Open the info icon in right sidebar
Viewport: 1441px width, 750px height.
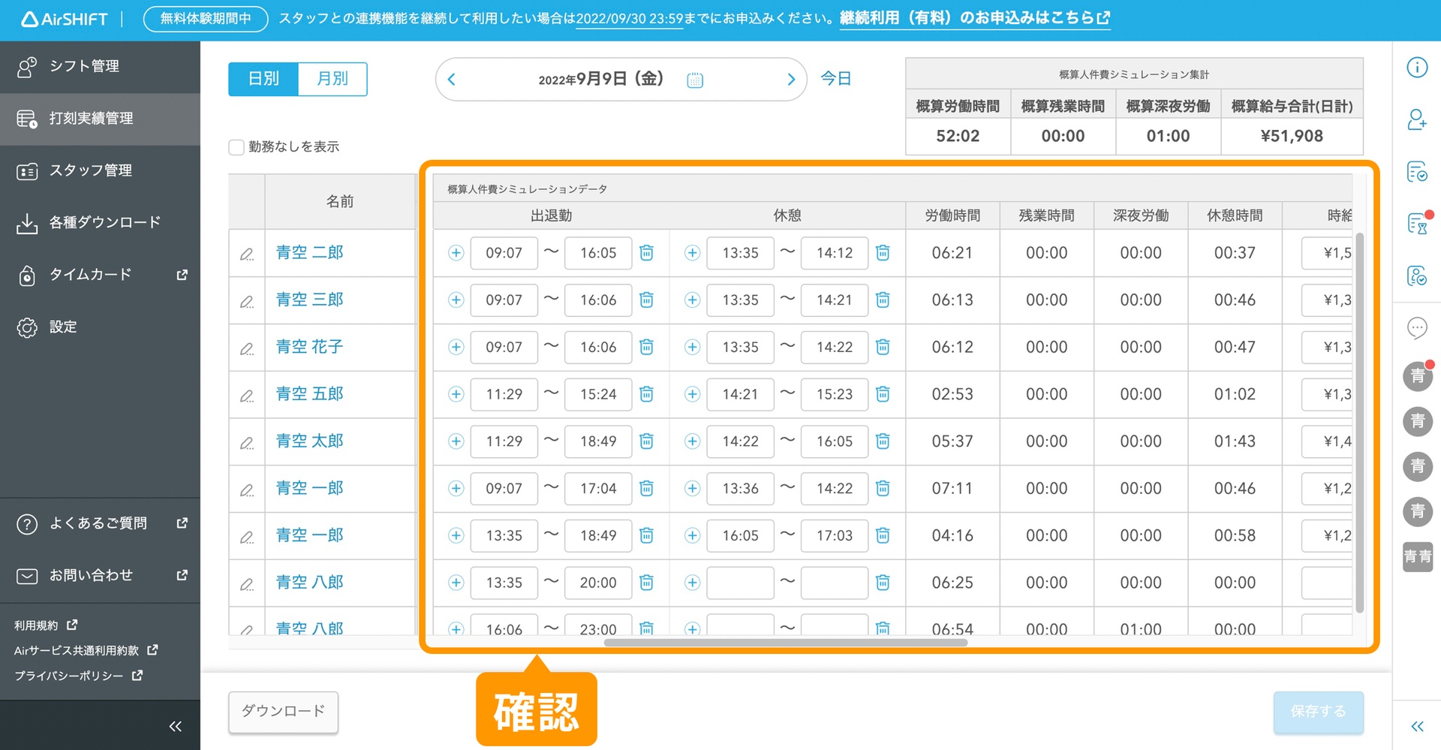pos(1416,68)
